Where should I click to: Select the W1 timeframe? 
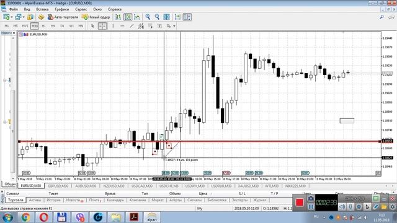(71, 26)
